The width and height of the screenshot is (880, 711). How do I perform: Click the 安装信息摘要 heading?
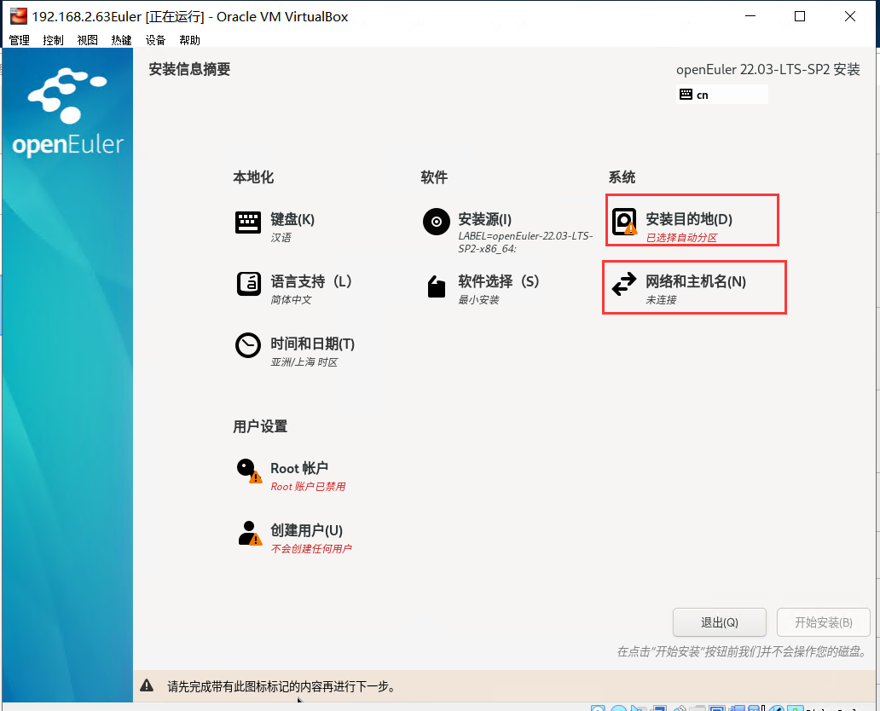189,69
